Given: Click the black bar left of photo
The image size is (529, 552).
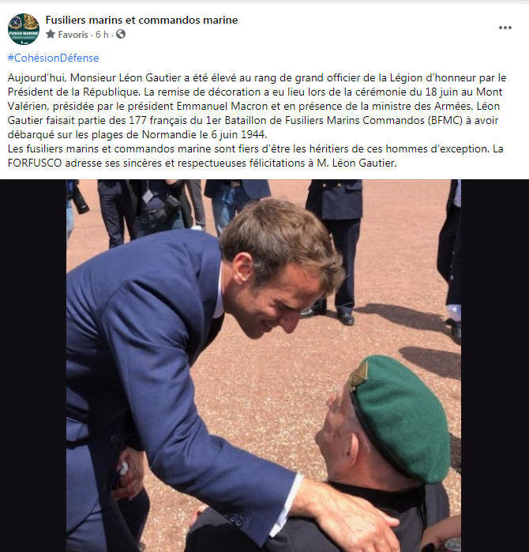Looking at the screenshot, I should pos(33,366).
